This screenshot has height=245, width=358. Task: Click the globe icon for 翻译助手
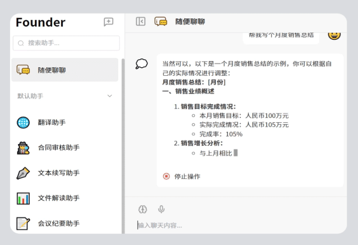click(x=23, y=122)
